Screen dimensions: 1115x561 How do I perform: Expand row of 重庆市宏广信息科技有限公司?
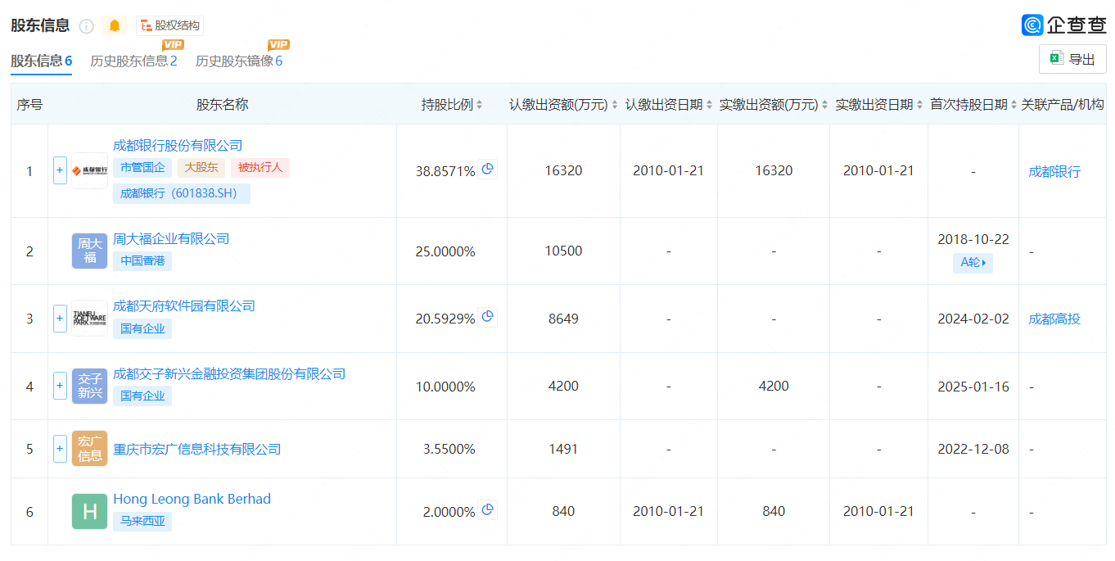[60, 449]
